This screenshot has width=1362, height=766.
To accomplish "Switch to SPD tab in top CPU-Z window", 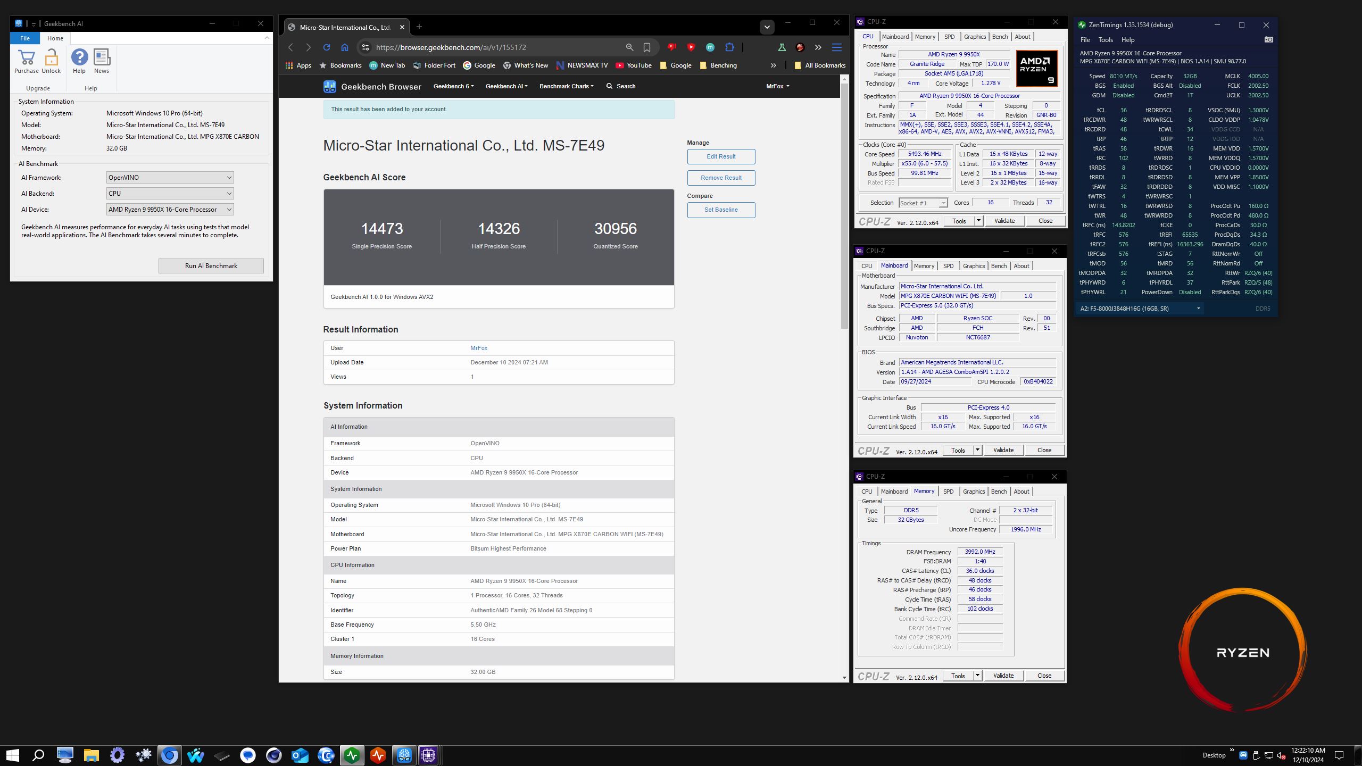I will [x=949, y=37].
